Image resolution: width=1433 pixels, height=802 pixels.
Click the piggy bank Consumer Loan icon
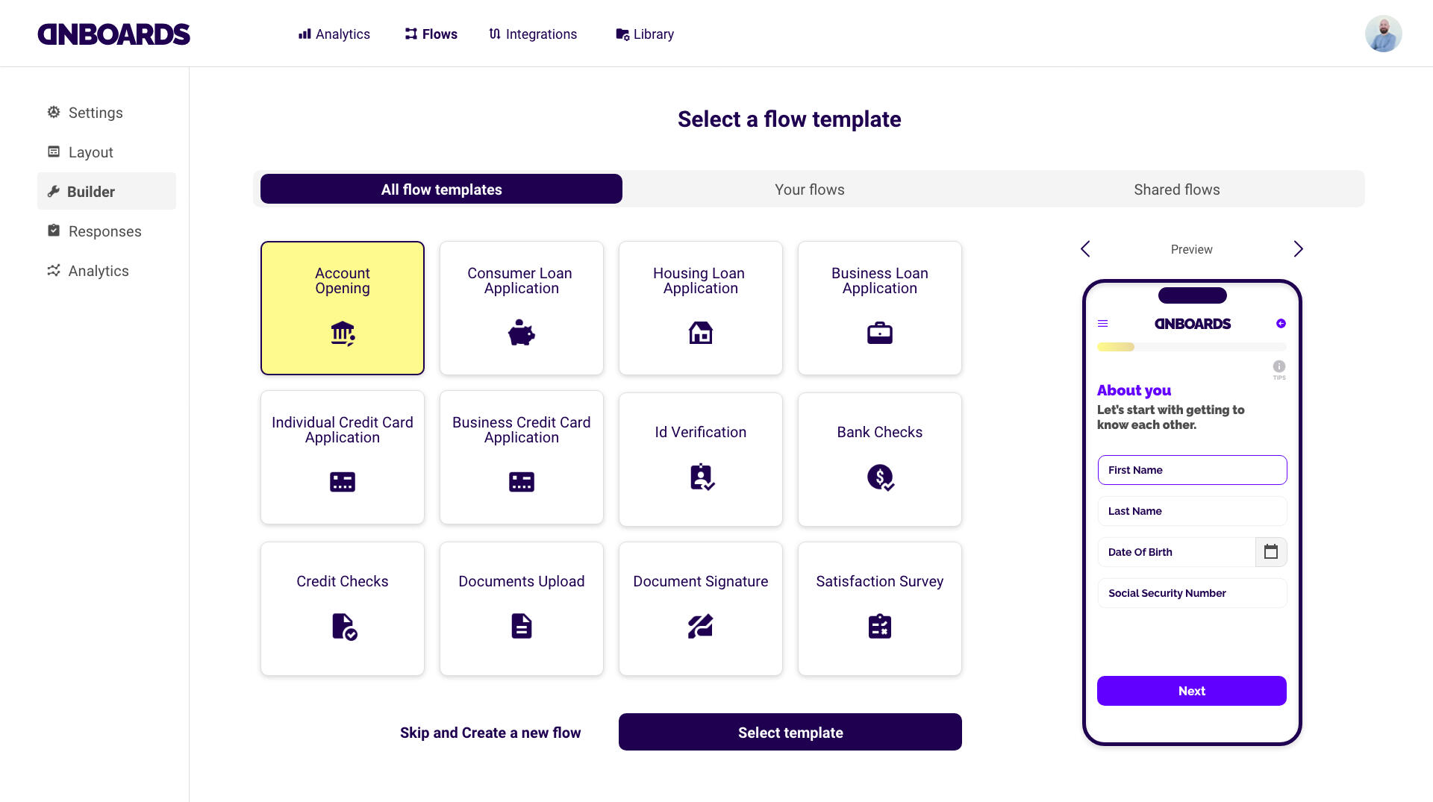coord(521,333)
